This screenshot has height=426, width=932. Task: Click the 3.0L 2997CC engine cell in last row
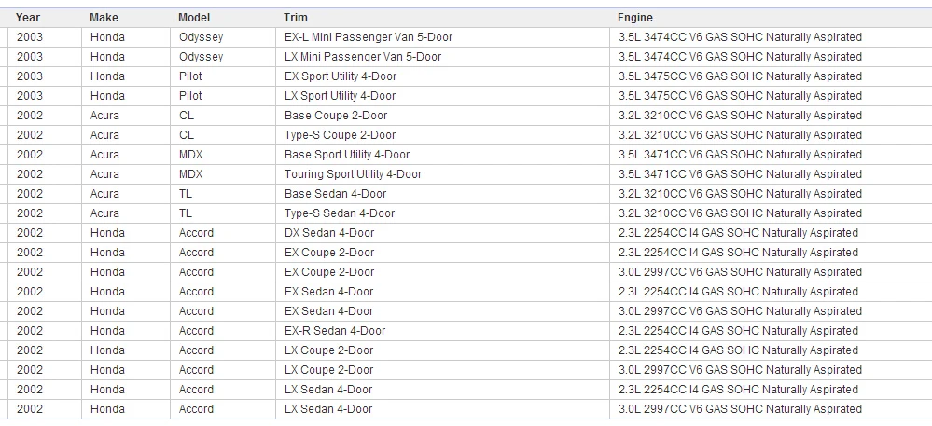tap(771, 409)
